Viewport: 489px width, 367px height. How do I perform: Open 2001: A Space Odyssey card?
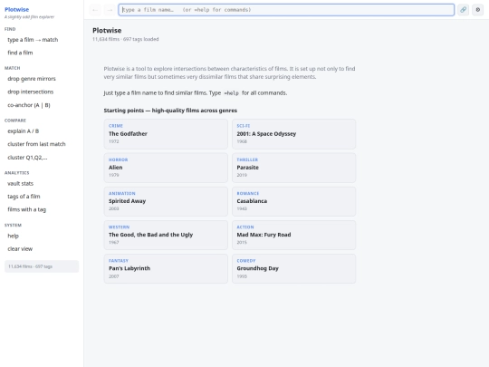click(x=293, y=134)
